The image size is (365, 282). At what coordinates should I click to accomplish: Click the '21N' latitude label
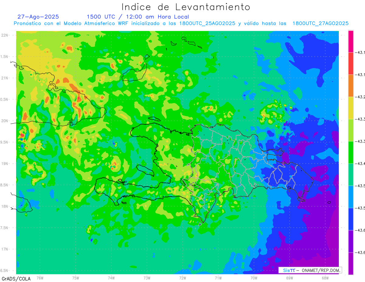[x=5, y=78]
